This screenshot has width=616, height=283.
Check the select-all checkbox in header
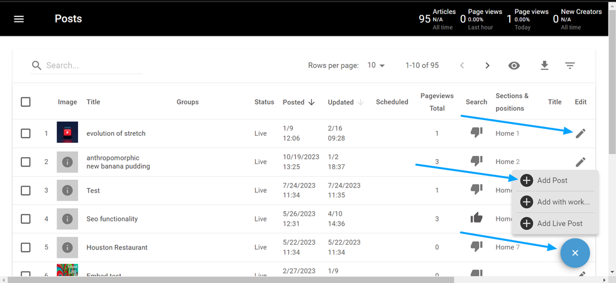coord(26,102)
